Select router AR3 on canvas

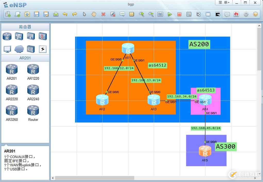(154, 100)
